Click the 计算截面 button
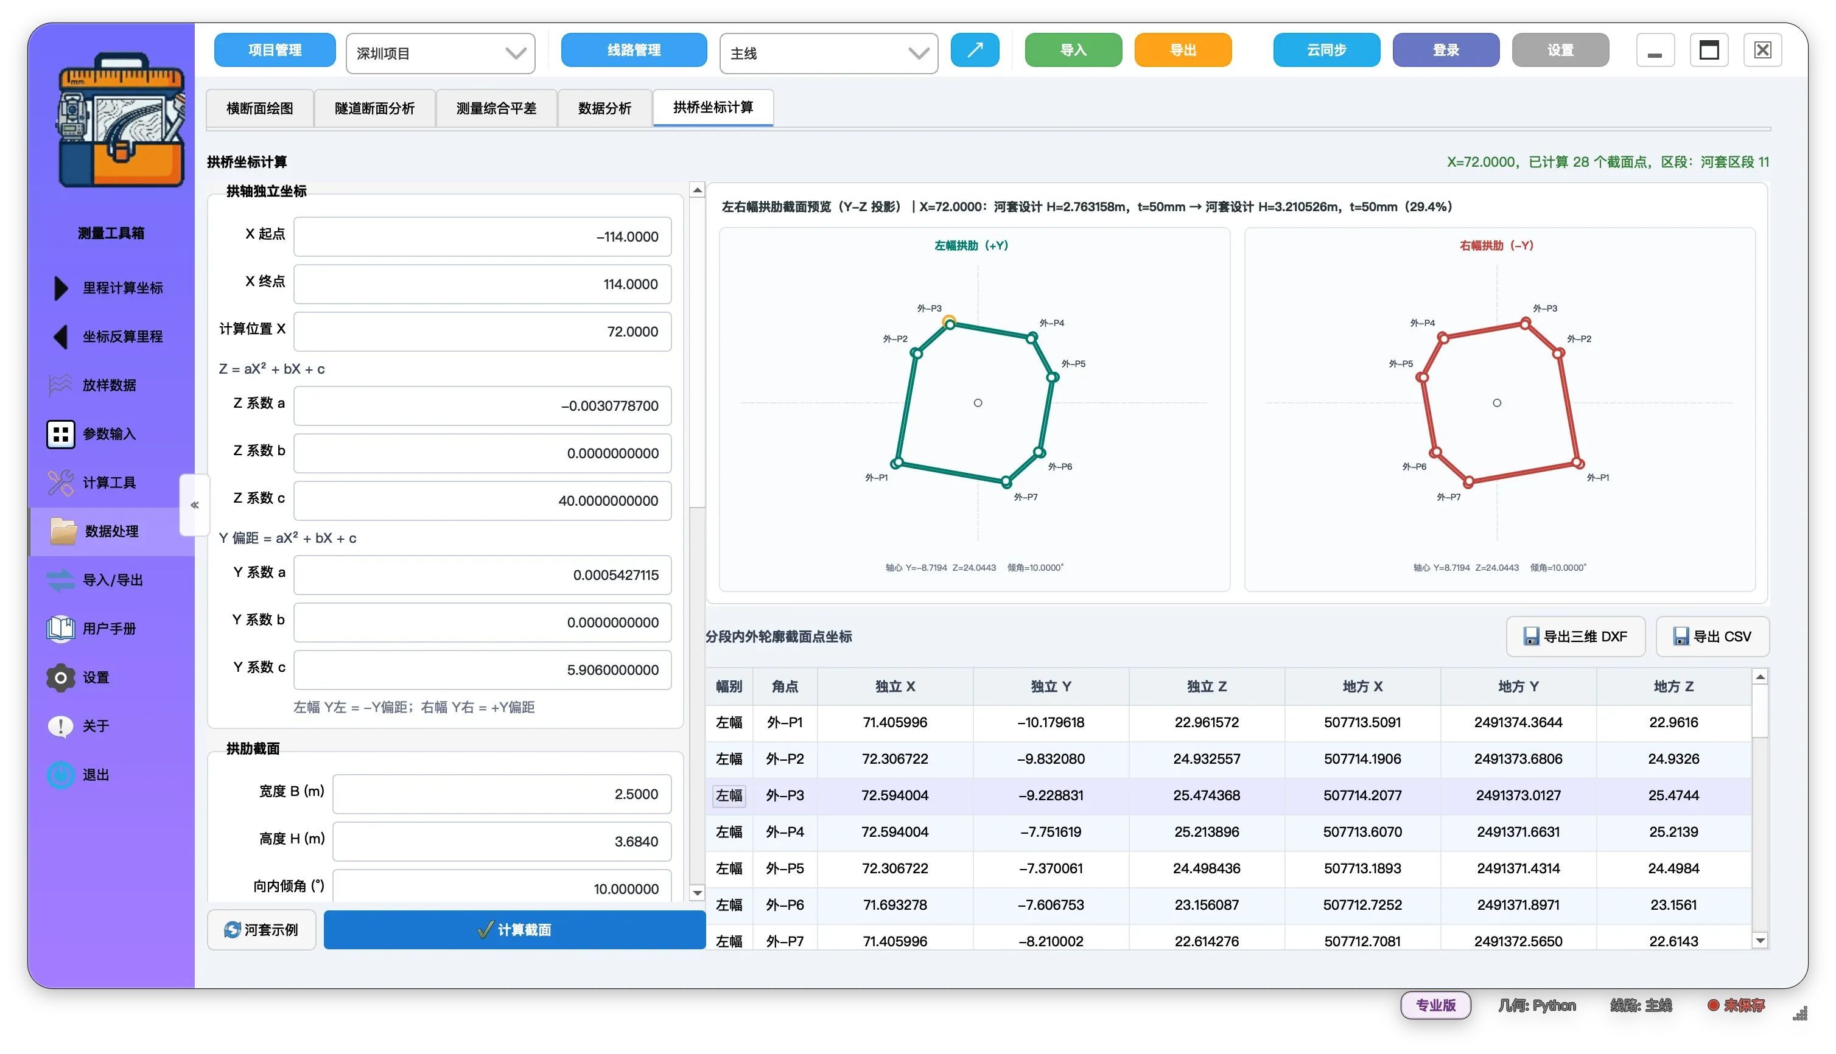Viewport: 1836px width, 1054px height. coord(514,929)
